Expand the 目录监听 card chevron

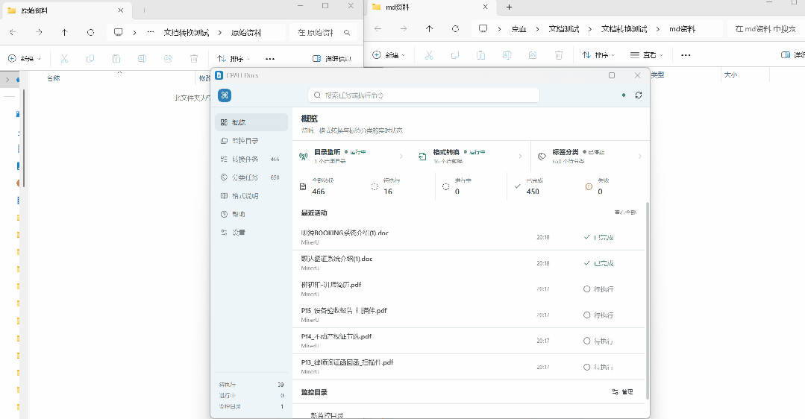click(x=401, y=157)
